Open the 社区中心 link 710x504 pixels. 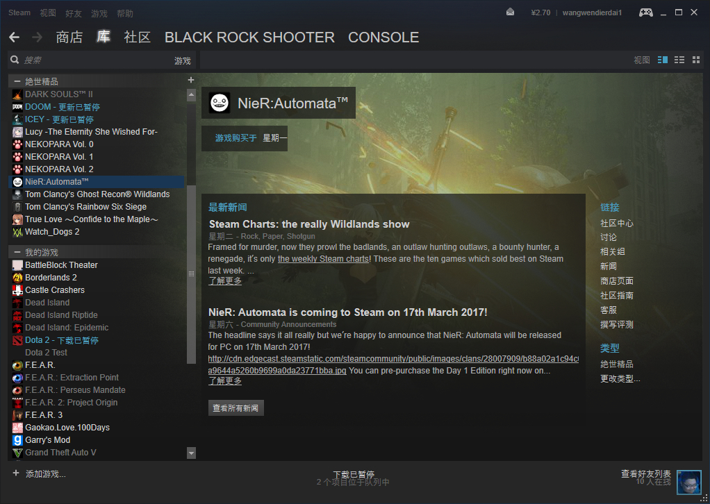point(617,223)
